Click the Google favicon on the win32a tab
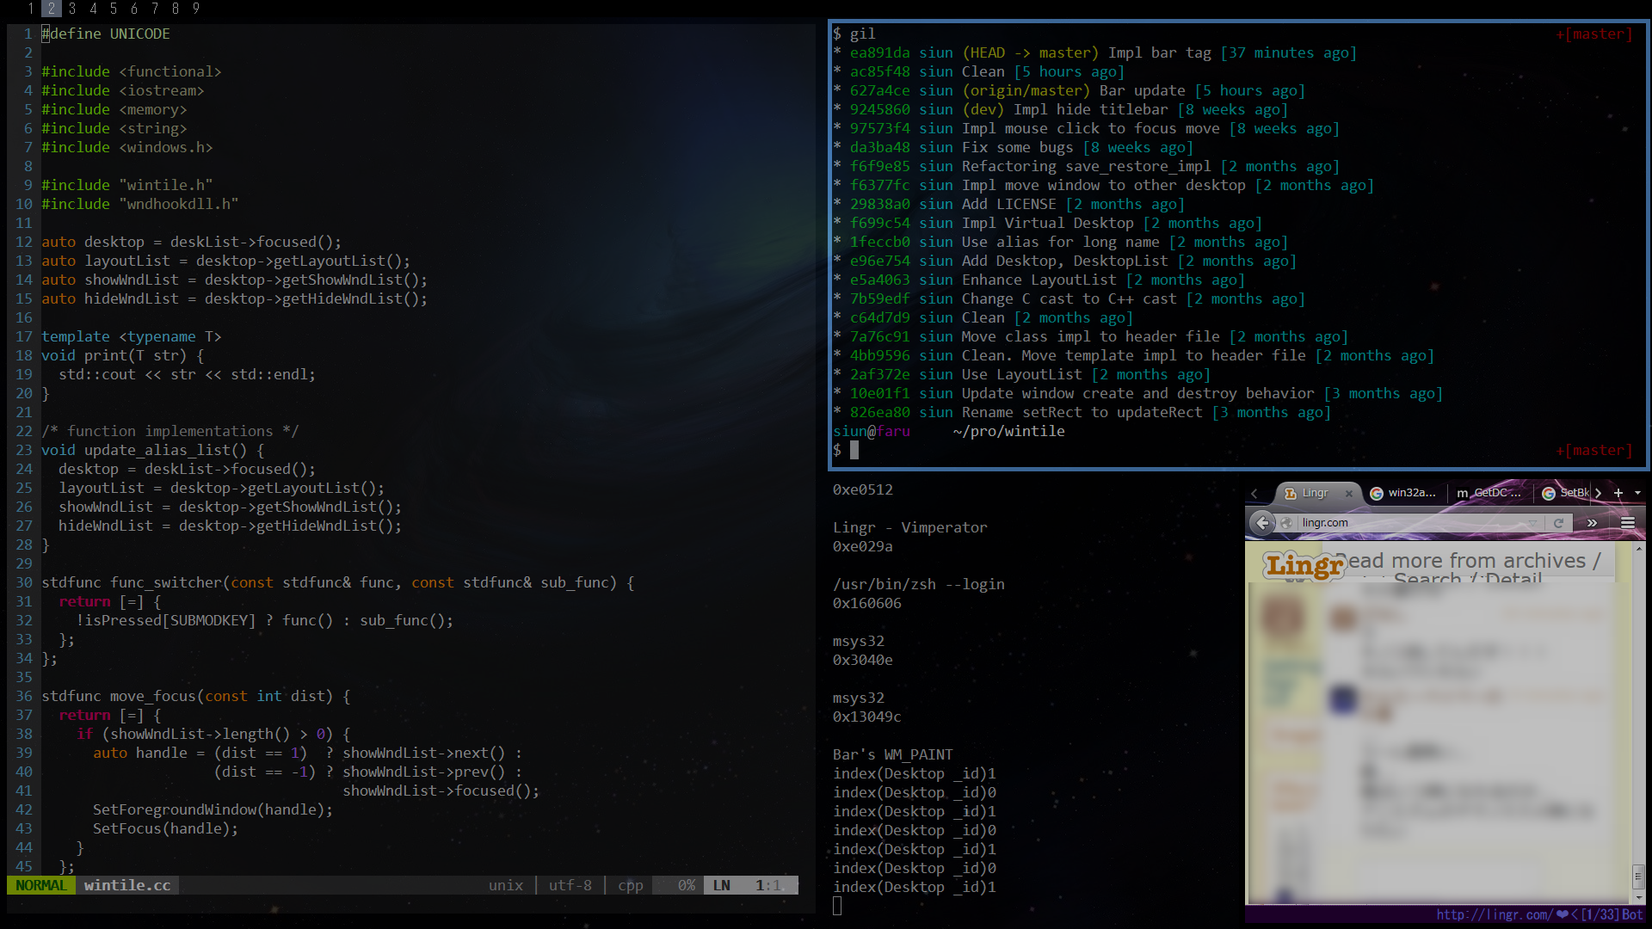Viewport: 1652px width, 929px height. (1378, 494)
